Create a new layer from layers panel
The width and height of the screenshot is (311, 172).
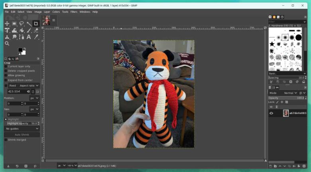[271, 166]
